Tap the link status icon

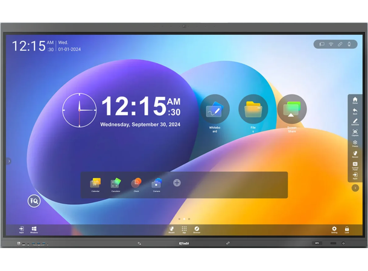pyautogui.click(x=340, y=44)
